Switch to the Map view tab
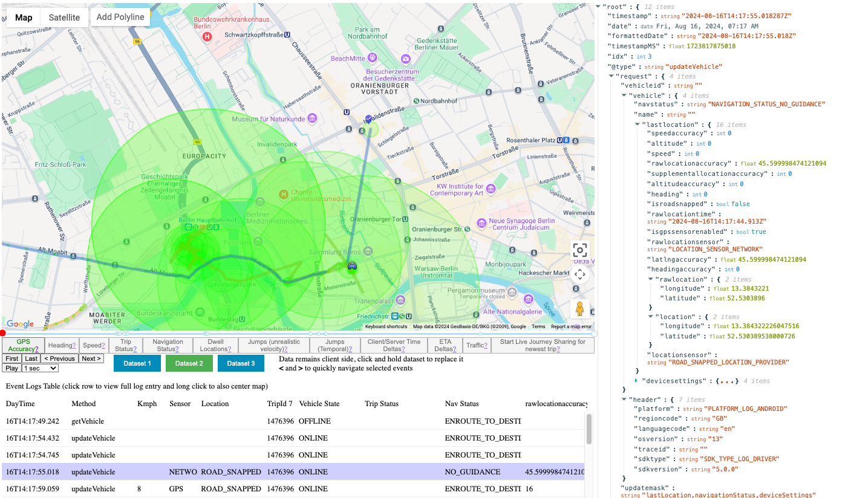This screenshot has width=851, height=498. click(x=24, y=18)
